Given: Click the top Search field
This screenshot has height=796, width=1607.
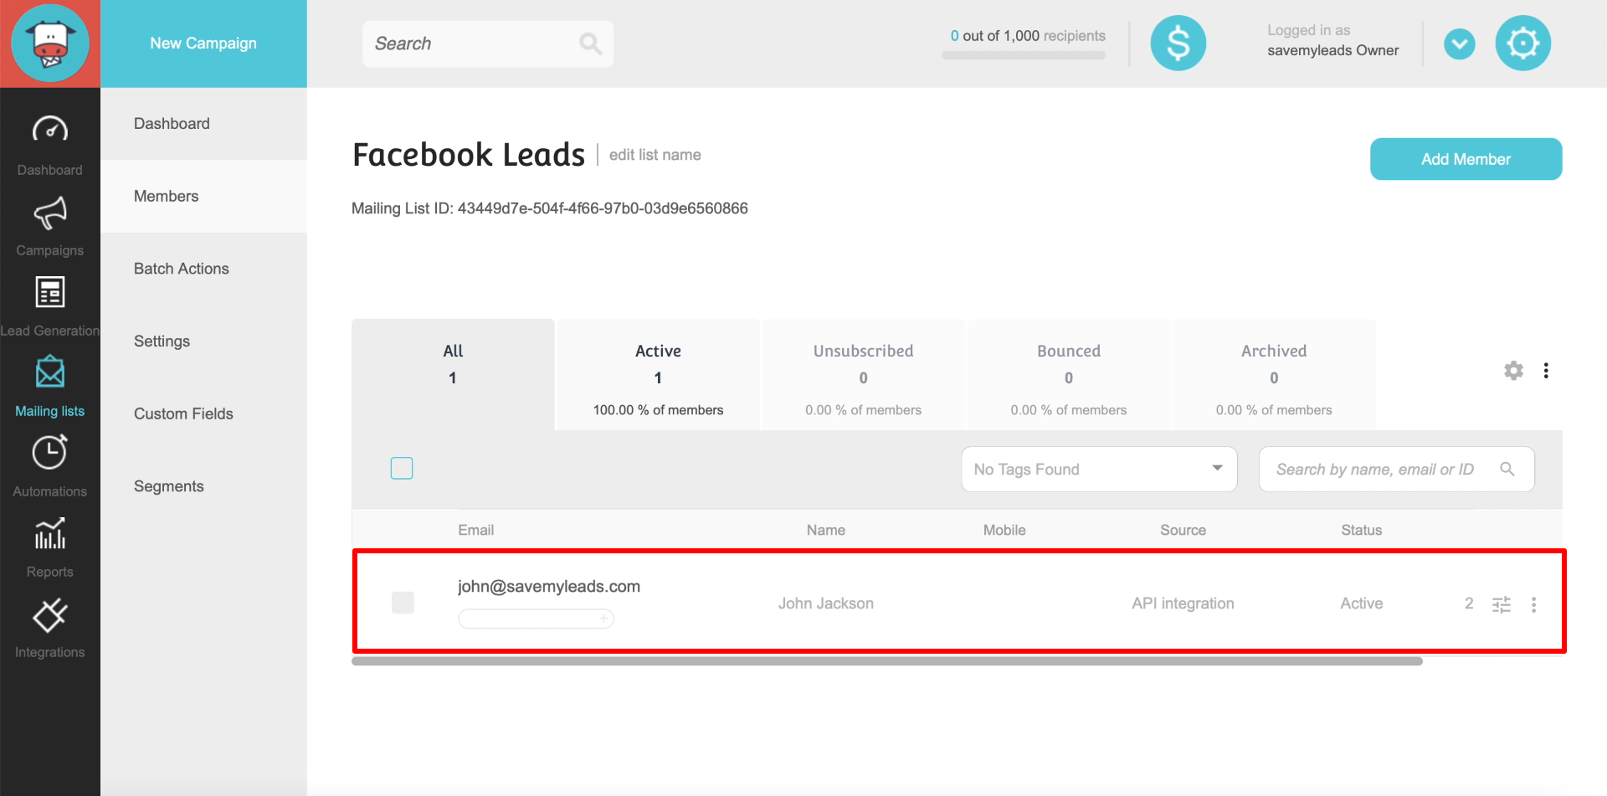Looking at the screenshot, I should tap(488, 44).
